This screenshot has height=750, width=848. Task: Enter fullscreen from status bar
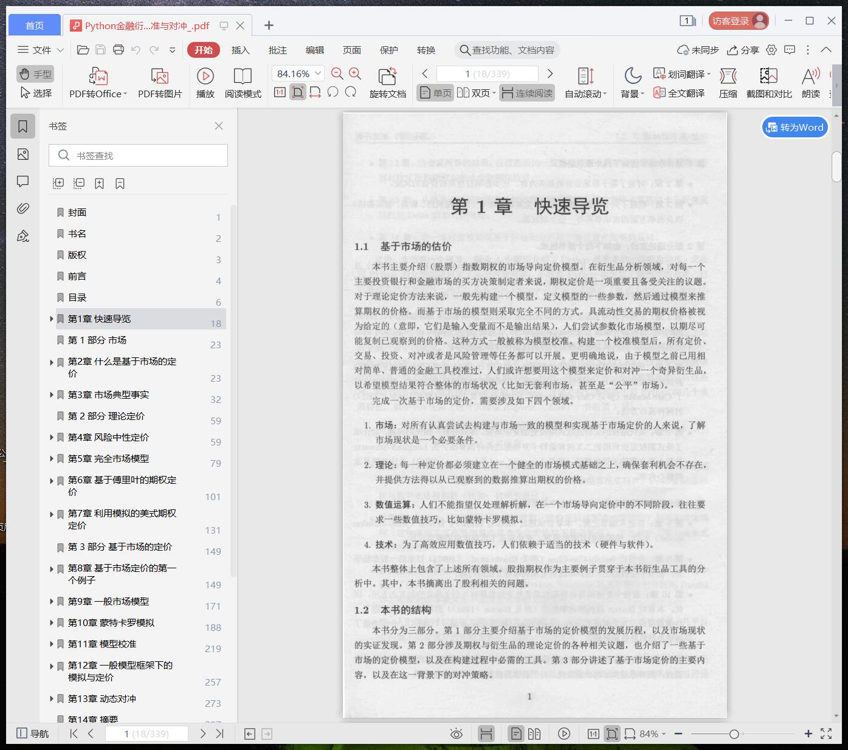coord(826,734)
